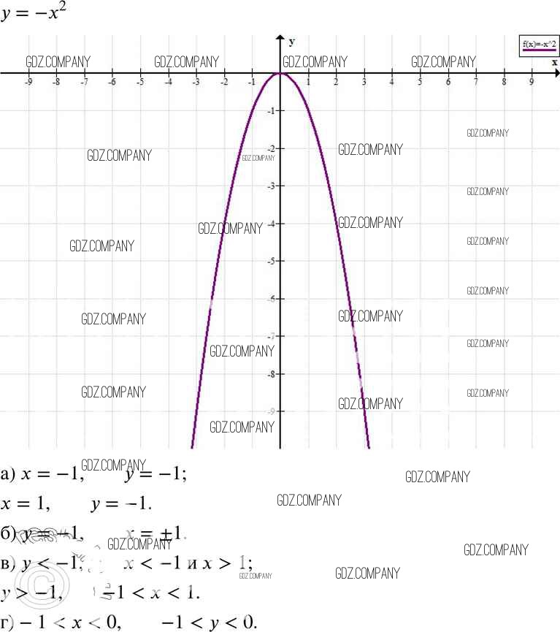Click the y-axis upward arrowhead
Screen dimensions: 560x632
[280, 37]
